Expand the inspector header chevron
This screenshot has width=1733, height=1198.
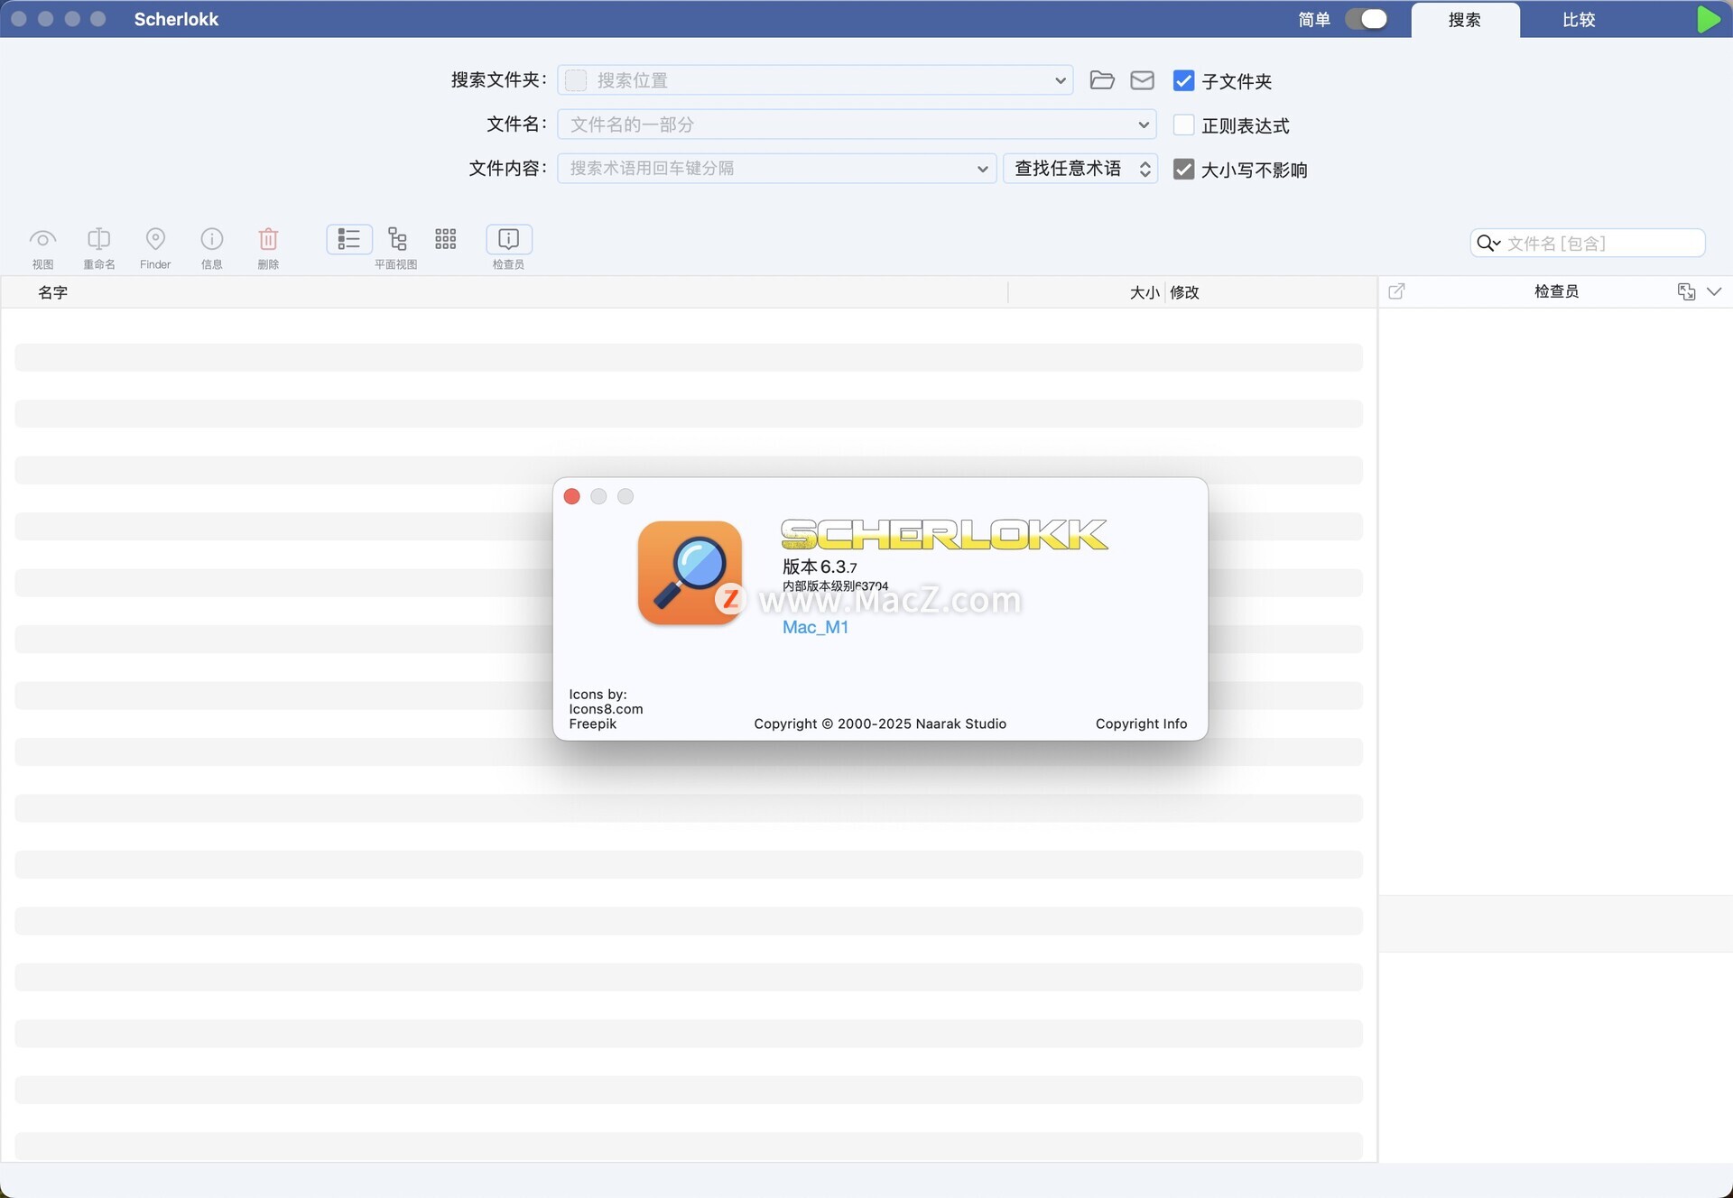click(1714, 290)
